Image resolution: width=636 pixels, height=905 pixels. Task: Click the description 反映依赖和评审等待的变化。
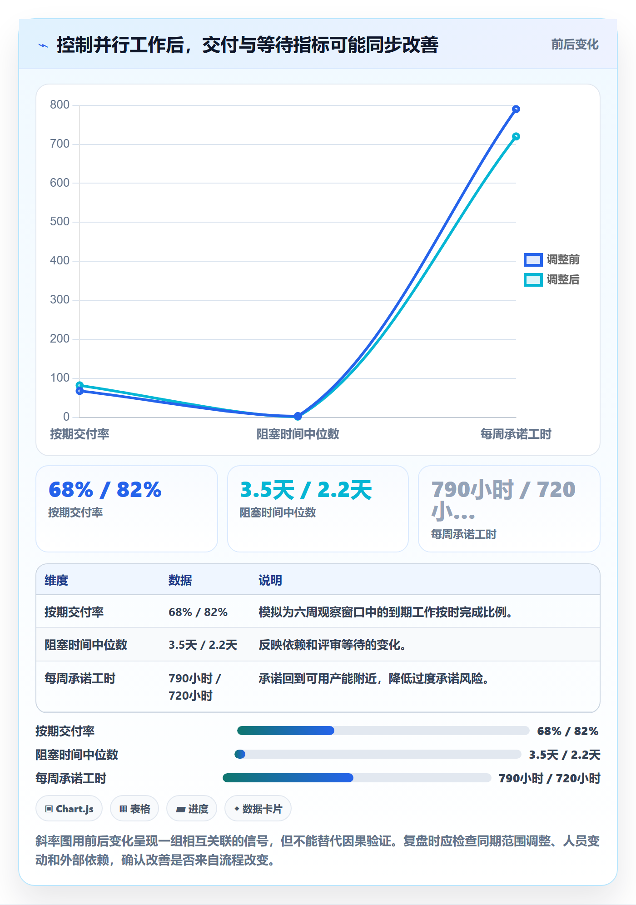click(332, 645)
